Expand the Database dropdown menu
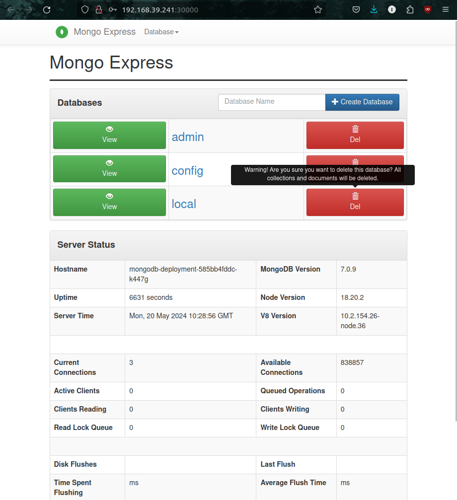 pyautogui.click(x=161, y=32)
